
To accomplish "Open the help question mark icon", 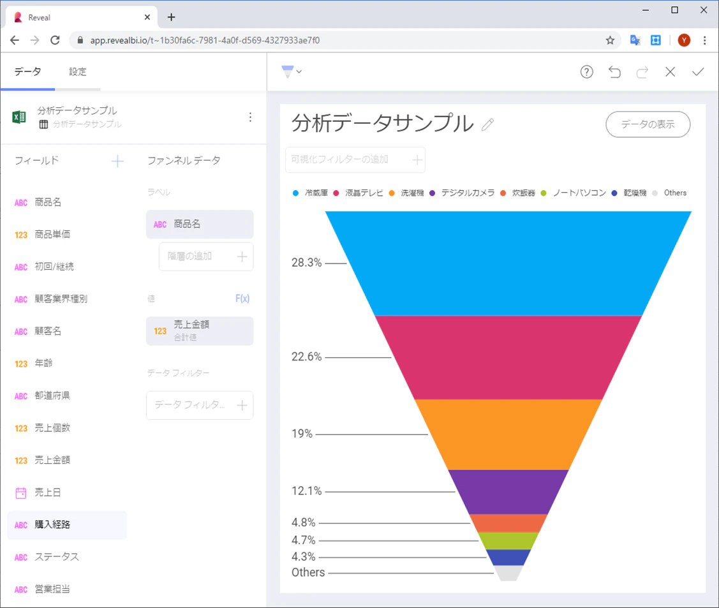I will click(586, 72).
